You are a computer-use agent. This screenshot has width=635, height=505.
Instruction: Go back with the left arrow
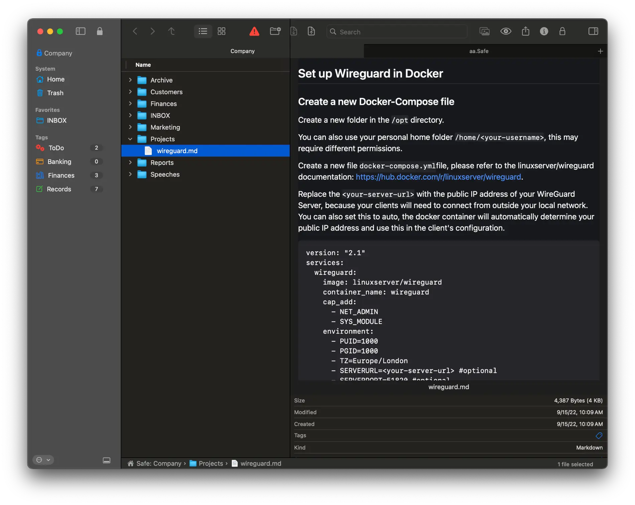click(135, 31)
